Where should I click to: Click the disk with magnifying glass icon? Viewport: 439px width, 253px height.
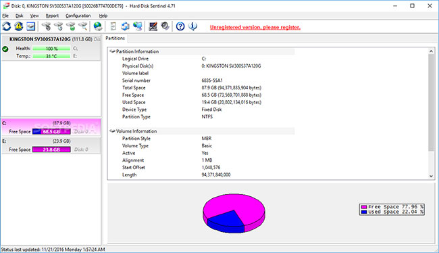click(83, 26)
